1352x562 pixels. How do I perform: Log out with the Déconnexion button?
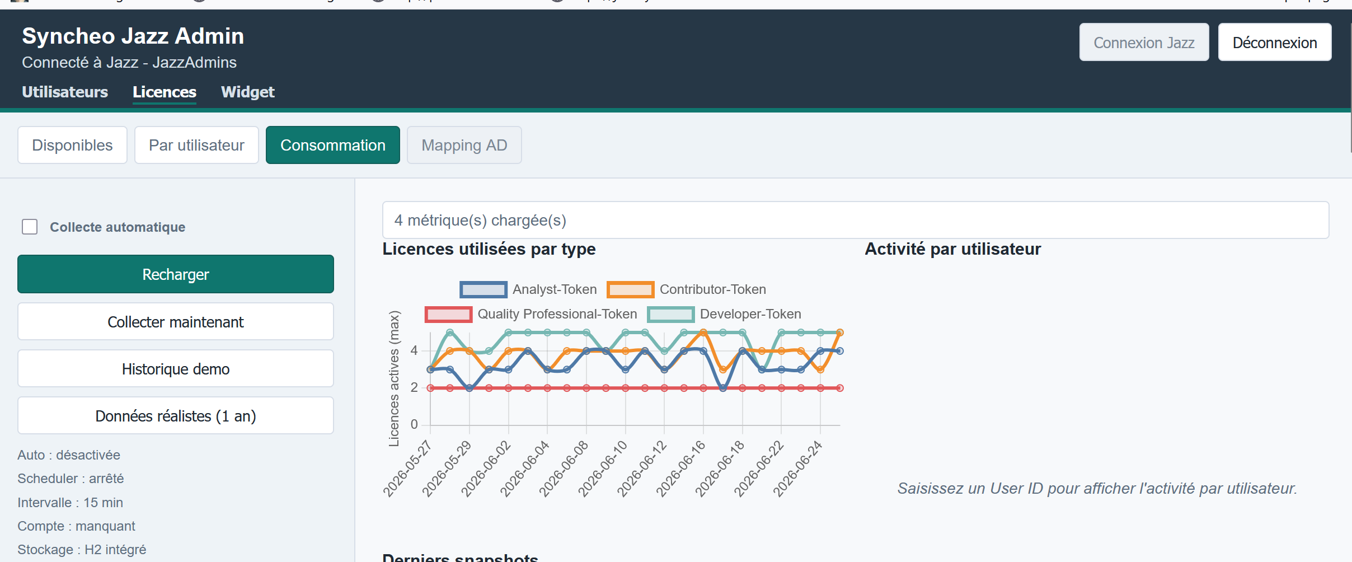pyautogui.click(x=1275, y=43)
